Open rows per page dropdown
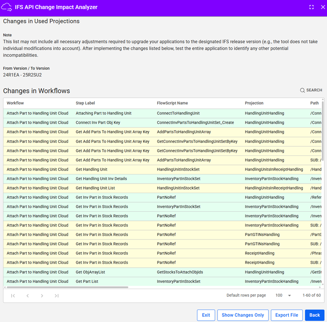The height and width of the screenshot is (322, 327). tap(284, 296)
